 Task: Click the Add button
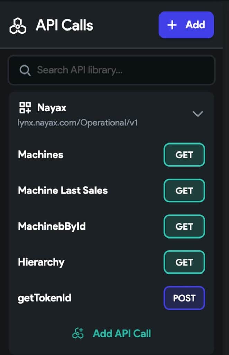(186, 25)
